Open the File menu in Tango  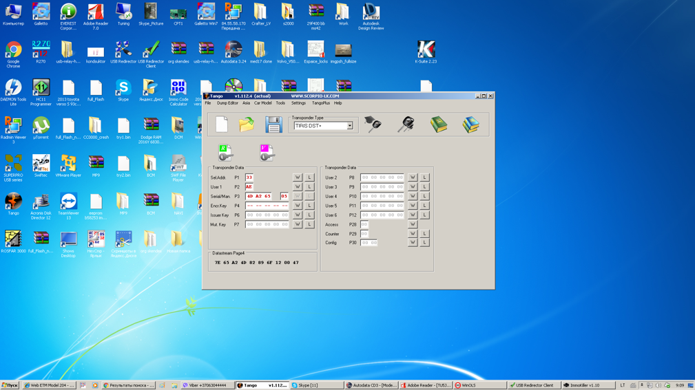click(208, 103)
